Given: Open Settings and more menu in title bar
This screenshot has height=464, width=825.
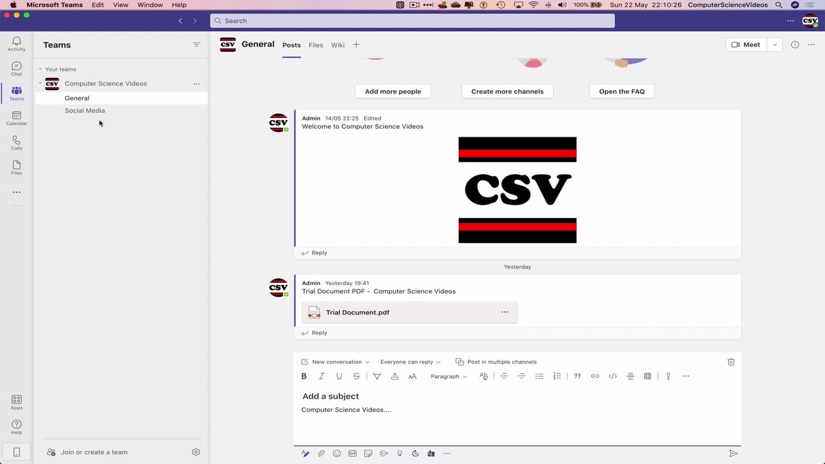Looking at the screenshot, I should [x=790, y=21].
